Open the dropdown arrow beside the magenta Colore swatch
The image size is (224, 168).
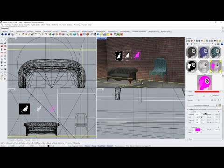pos(201,130)
